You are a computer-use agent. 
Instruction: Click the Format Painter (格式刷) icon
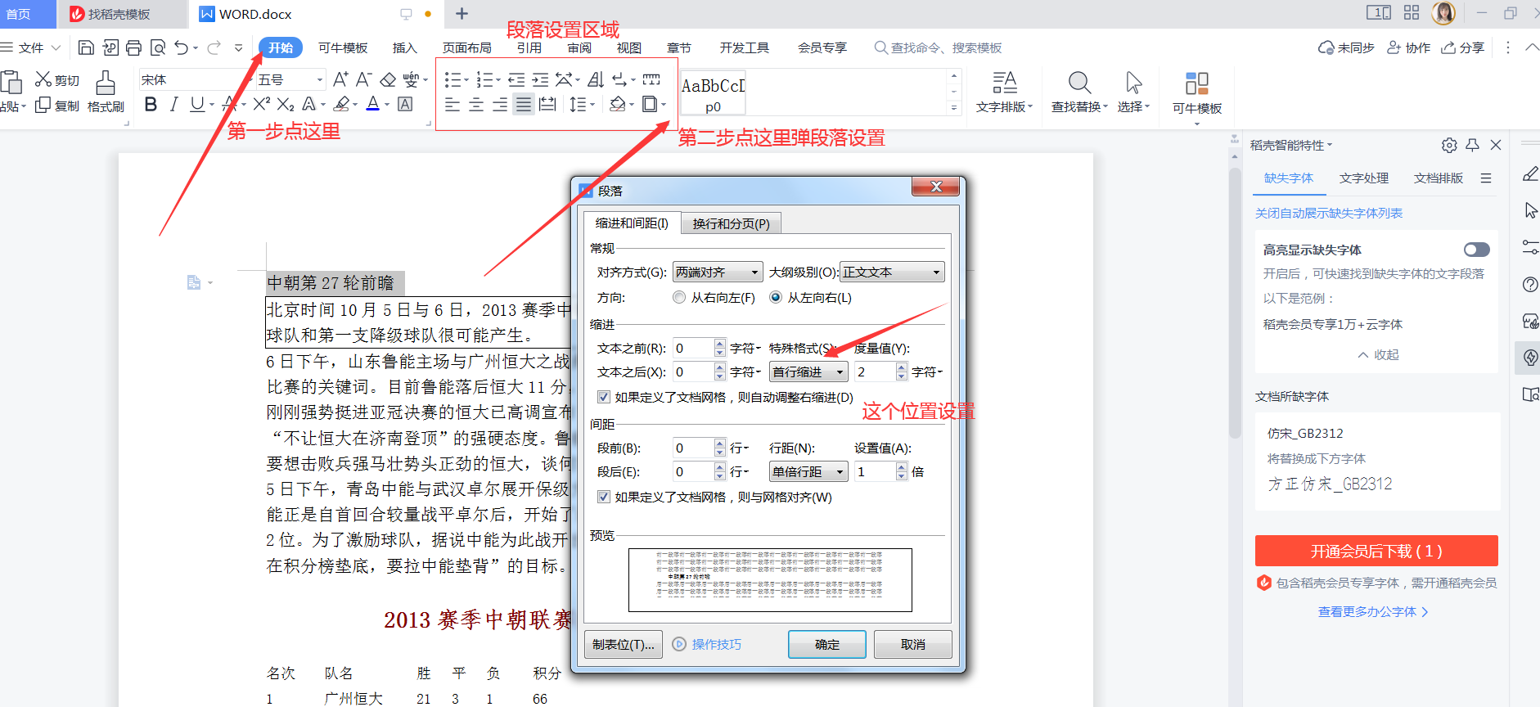106,91
